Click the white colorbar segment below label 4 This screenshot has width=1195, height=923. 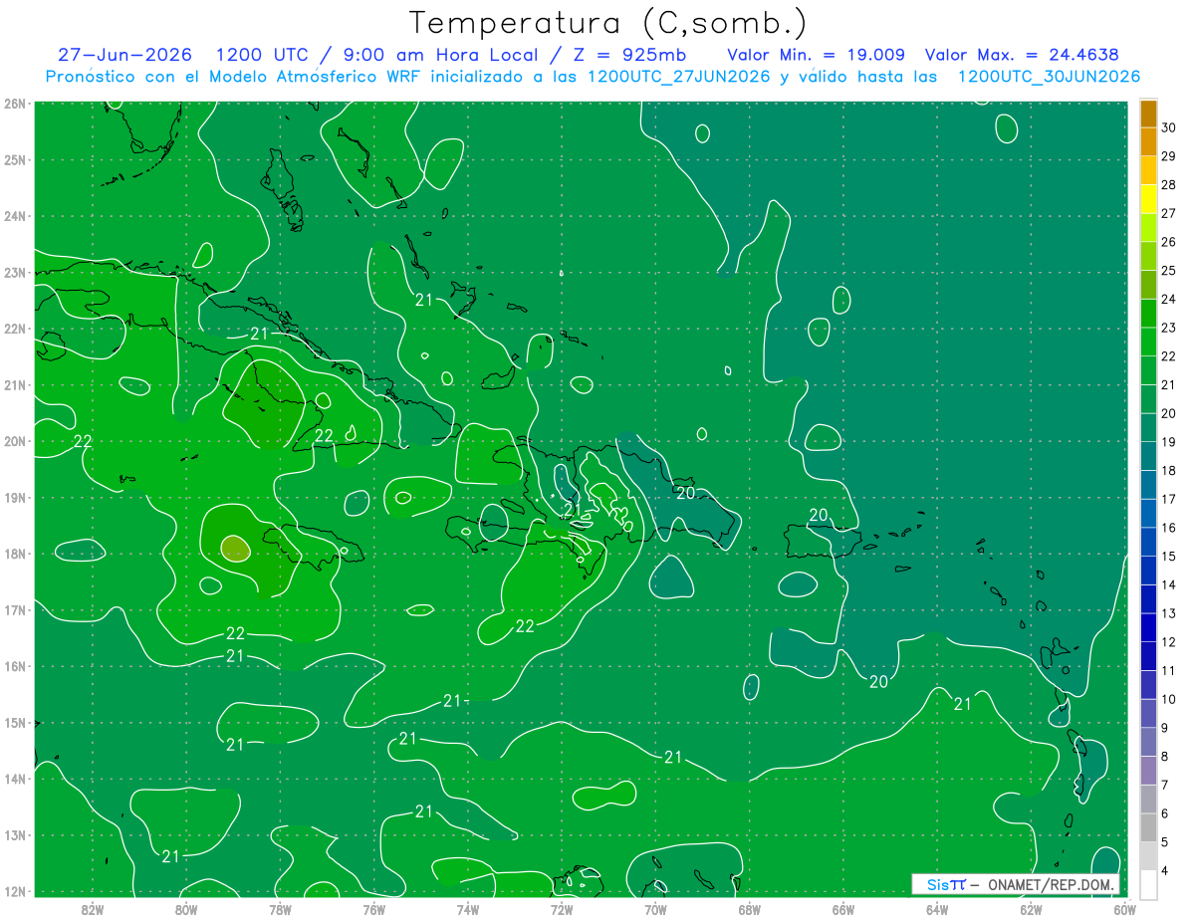tap(1148, 884)
